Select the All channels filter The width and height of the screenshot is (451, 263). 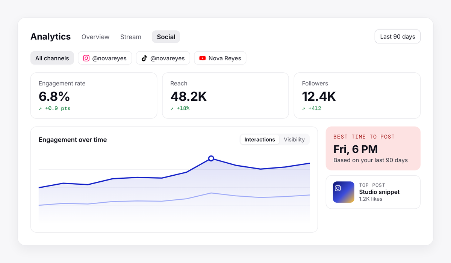(52, 58)
